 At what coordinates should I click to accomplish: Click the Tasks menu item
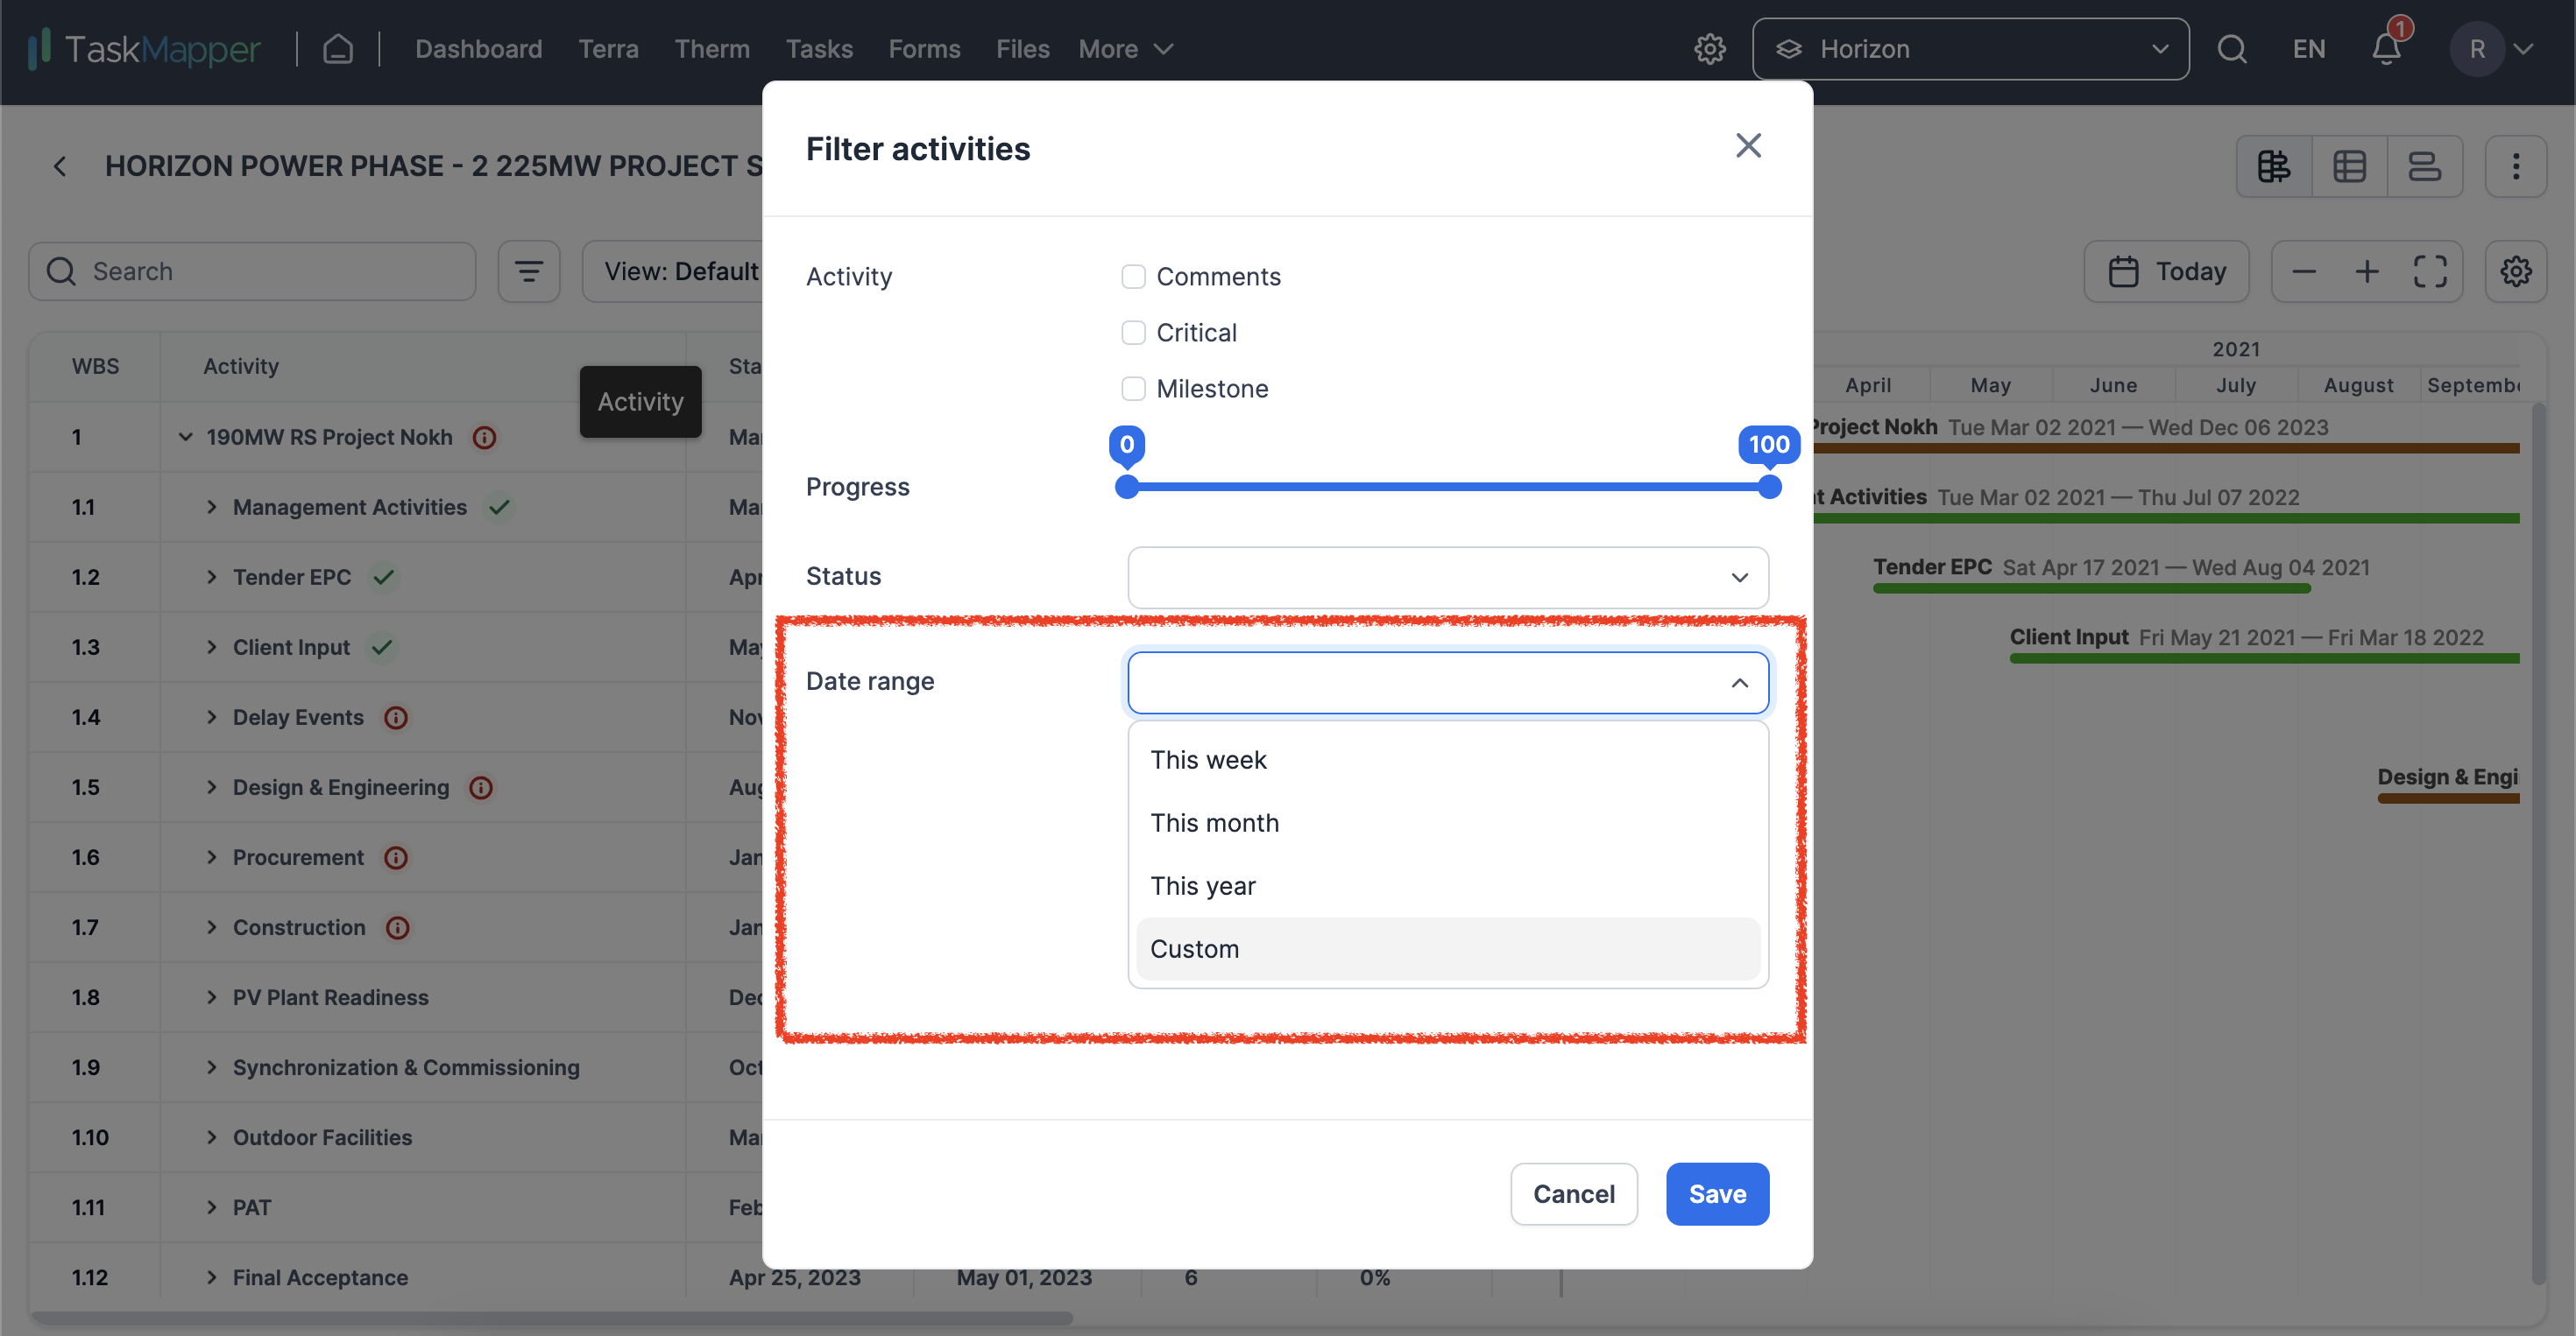click(819, 46)
